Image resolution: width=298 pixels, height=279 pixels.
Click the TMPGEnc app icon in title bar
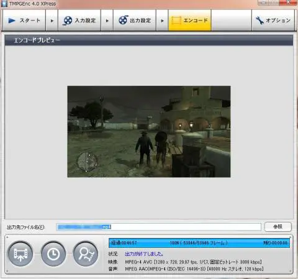4,3
